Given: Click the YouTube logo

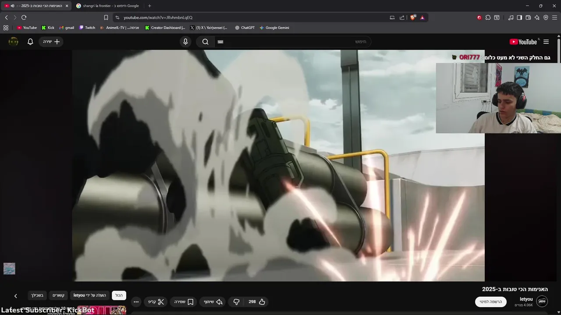Looking at the screenshot, I should [523, 42].
